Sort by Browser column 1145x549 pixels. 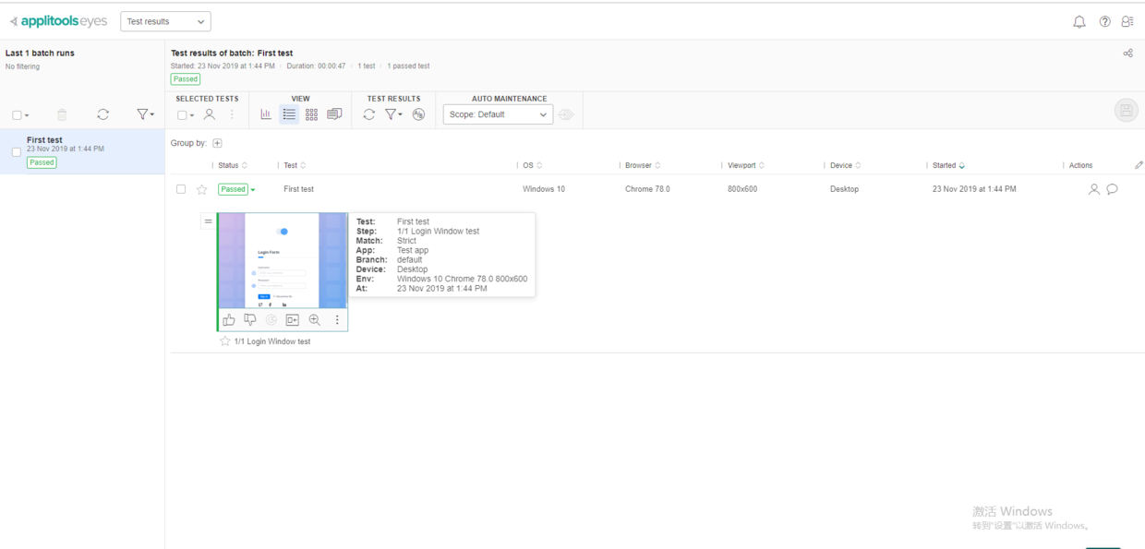[643, 165]
